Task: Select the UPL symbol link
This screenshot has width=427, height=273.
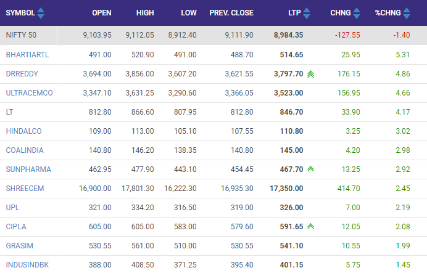Action: (x=12, y=208)
